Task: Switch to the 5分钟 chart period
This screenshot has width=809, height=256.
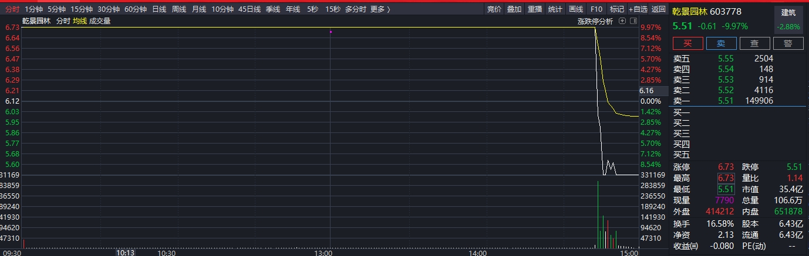Action: [x=56, y=9]
